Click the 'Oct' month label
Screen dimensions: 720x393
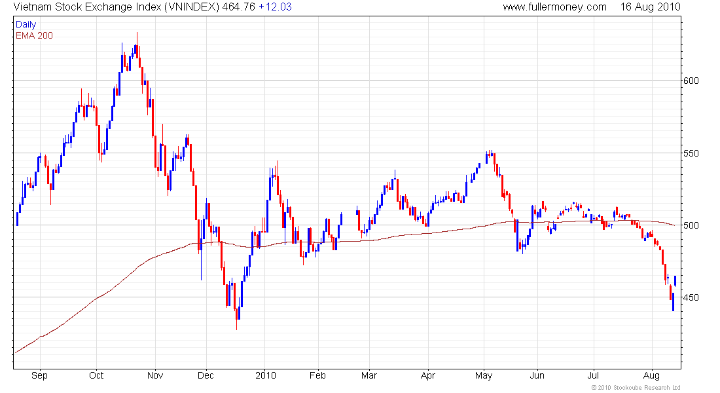point(96,375)
